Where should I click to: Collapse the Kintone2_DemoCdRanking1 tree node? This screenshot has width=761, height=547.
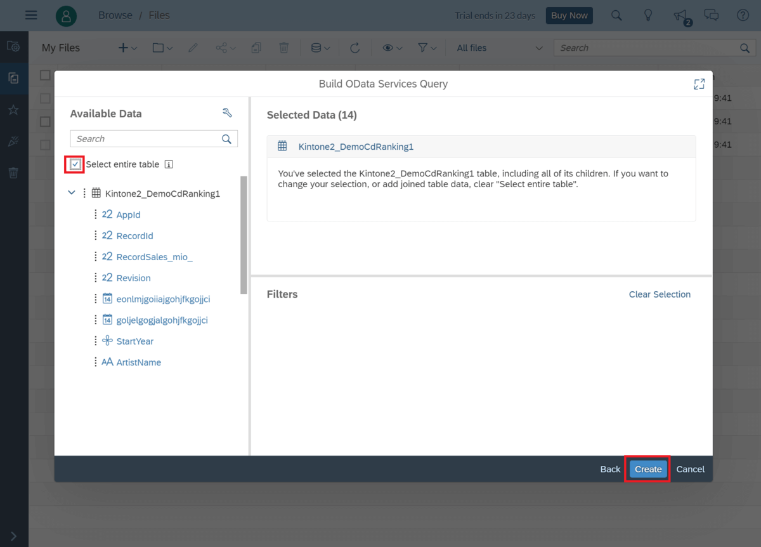(72, 193)
